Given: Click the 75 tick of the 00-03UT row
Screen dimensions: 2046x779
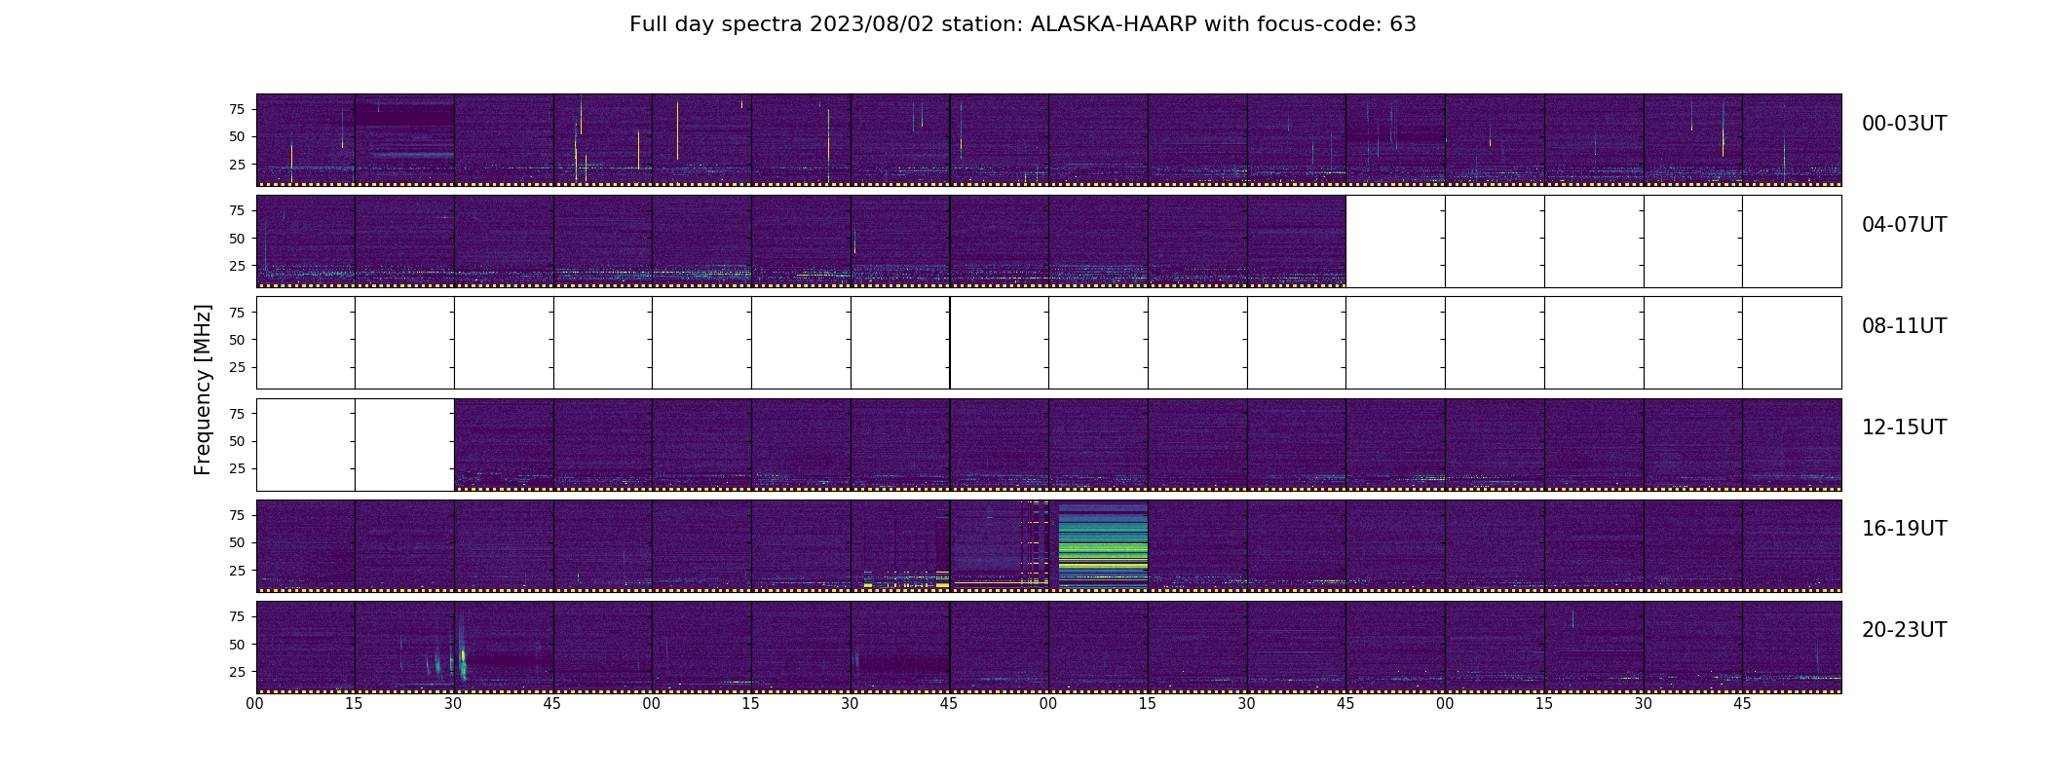Looking at the screenshot, I should 237,109.
